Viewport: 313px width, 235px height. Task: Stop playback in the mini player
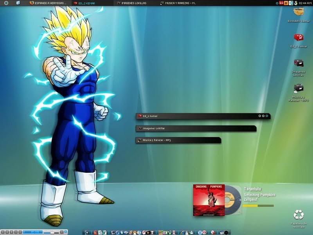11,232
